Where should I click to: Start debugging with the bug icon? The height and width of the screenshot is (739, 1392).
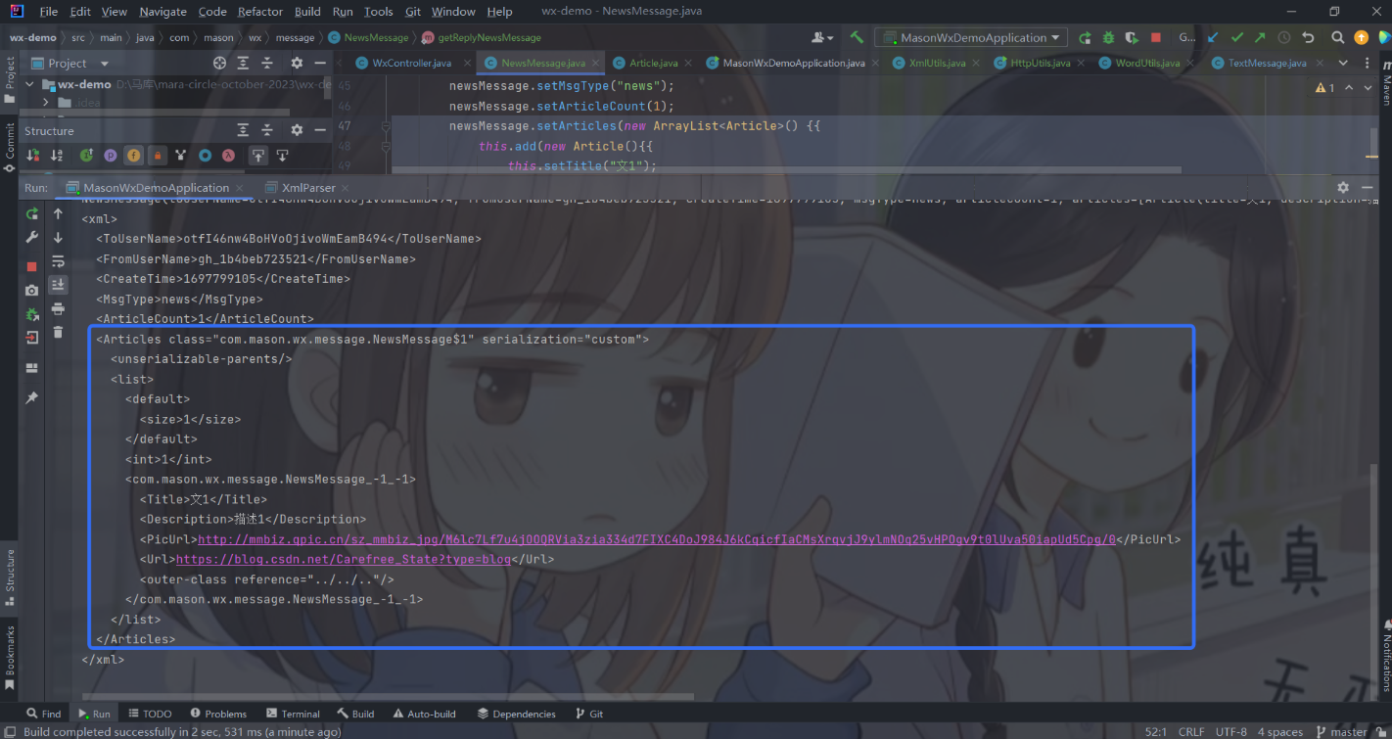pos(1108,37)
